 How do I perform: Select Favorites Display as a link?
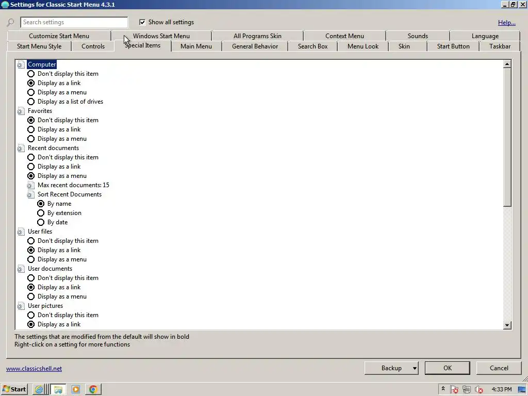pyautogui.click(x=31, y=129)
